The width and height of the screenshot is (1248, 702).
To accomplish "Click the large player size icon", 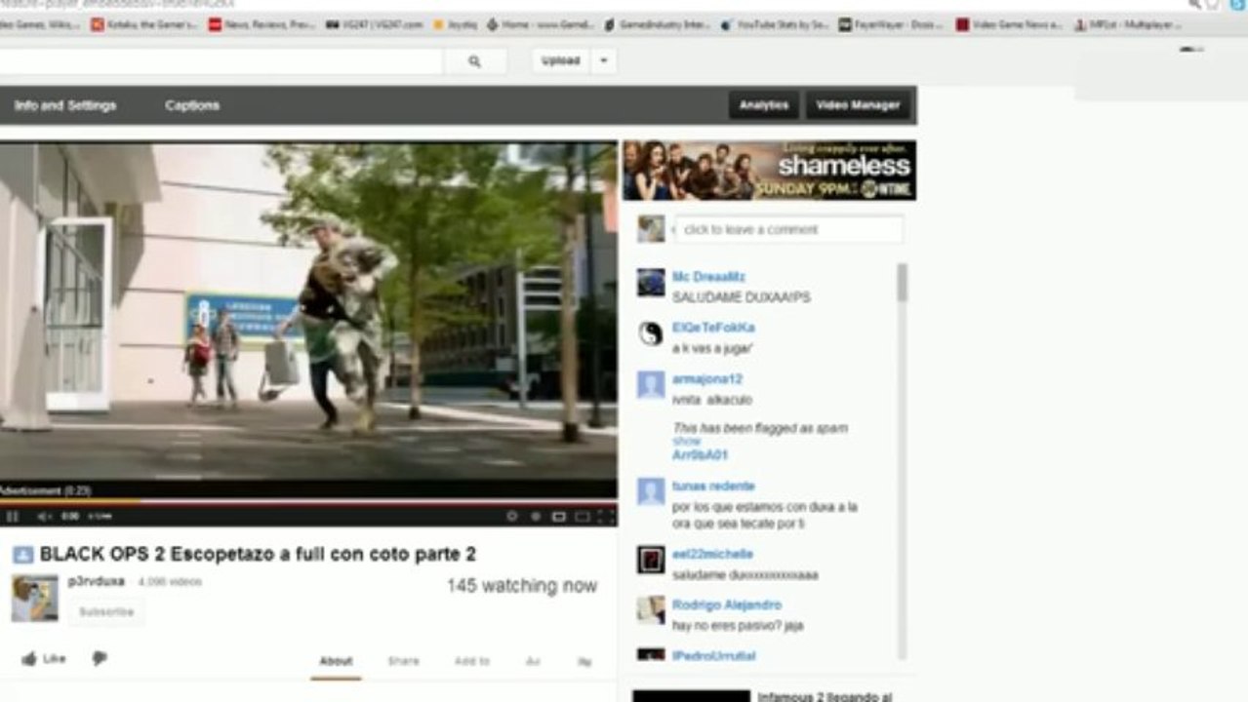I will [x=583, y=516].
